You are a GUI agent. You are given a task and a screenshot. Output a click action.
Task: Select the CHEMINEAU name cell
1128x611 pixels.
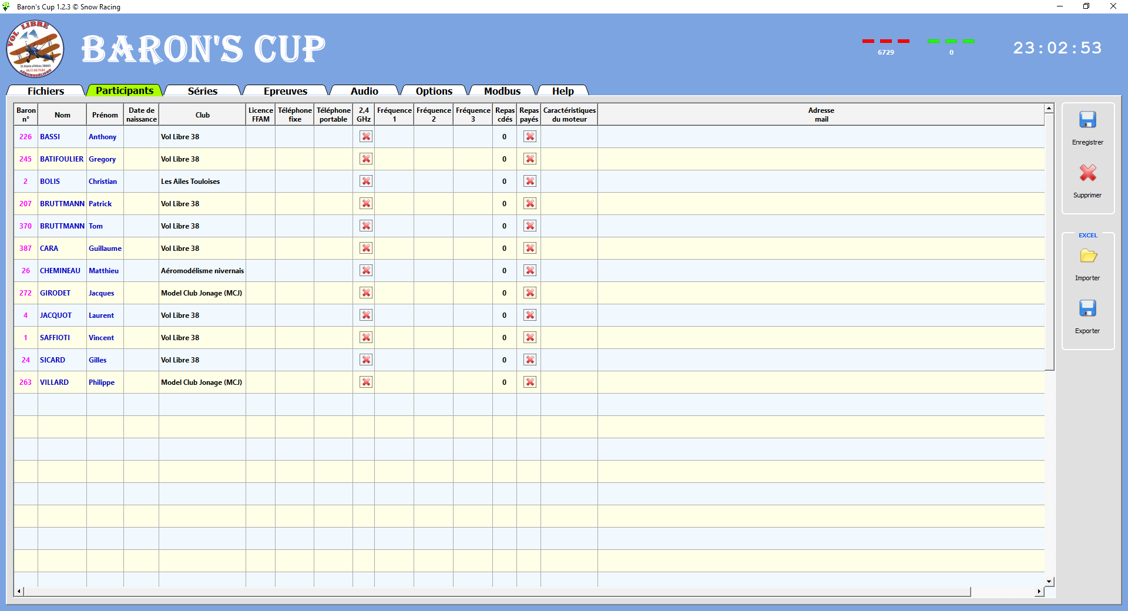(x=60, y=271)
